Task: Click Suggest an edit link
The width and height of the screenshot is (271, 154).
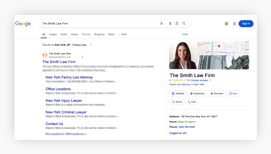Action: pos(178,133)
